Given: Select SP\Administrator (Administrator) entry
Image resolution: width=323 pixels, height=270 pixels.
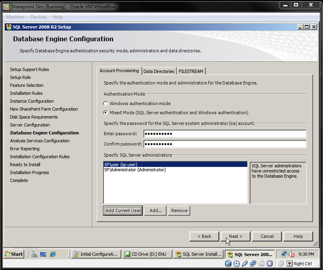Looking at the screenshot, I should tap(176, 170).
